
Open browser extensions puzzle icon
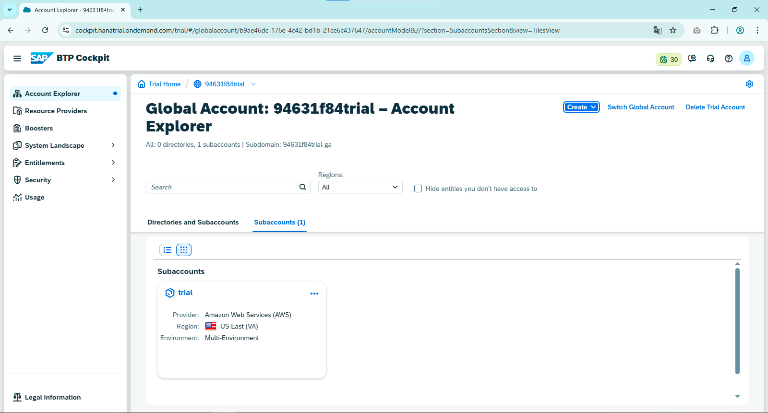click(x=715, y=30)
